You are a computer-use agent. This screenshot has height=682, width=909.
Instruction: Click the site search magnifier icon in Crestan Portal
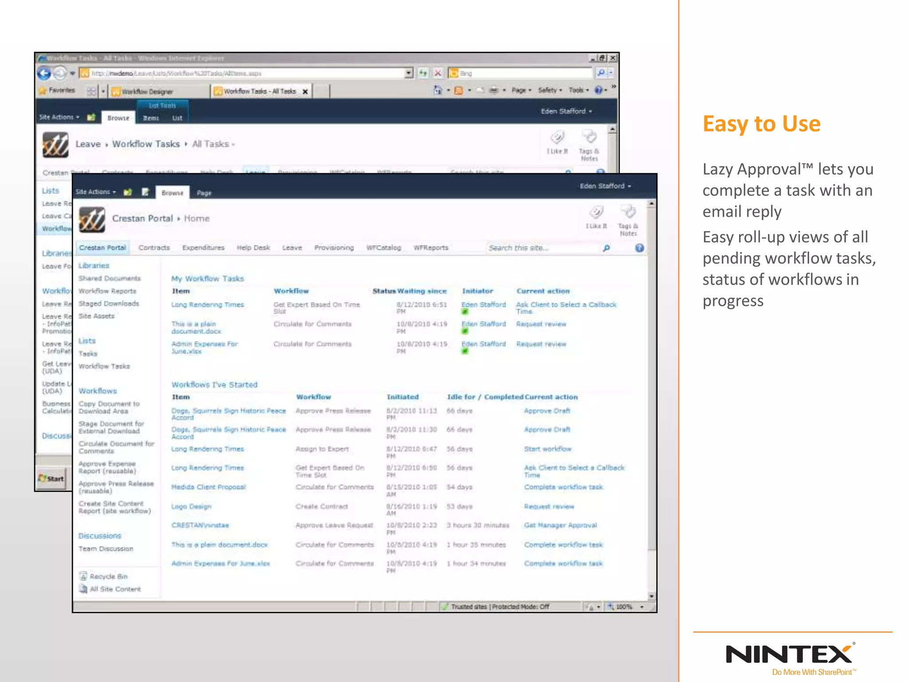click(x=606, y=248)
